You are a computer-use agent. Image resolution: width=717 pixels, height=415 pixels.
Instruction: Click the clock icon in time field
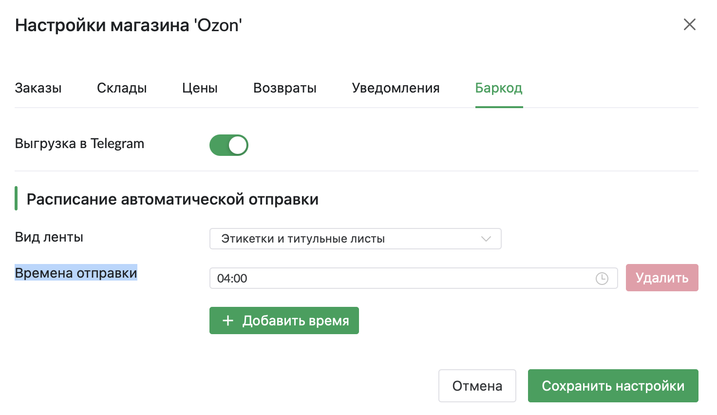coord(602,278)
